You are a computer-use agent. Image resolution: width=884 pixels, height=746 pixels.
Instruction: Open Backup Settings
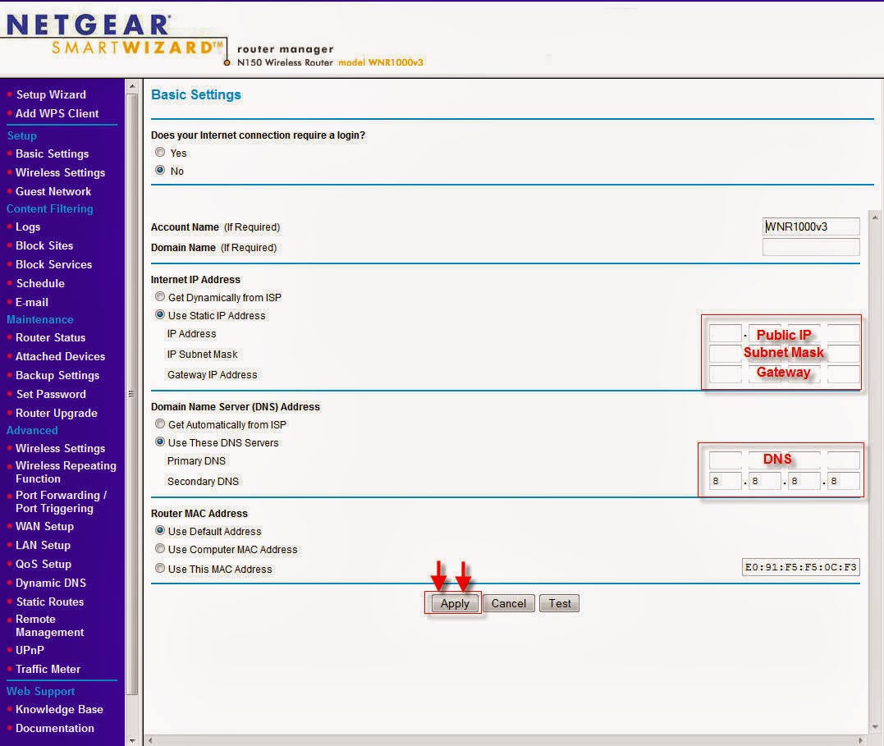tap(57, 376)
